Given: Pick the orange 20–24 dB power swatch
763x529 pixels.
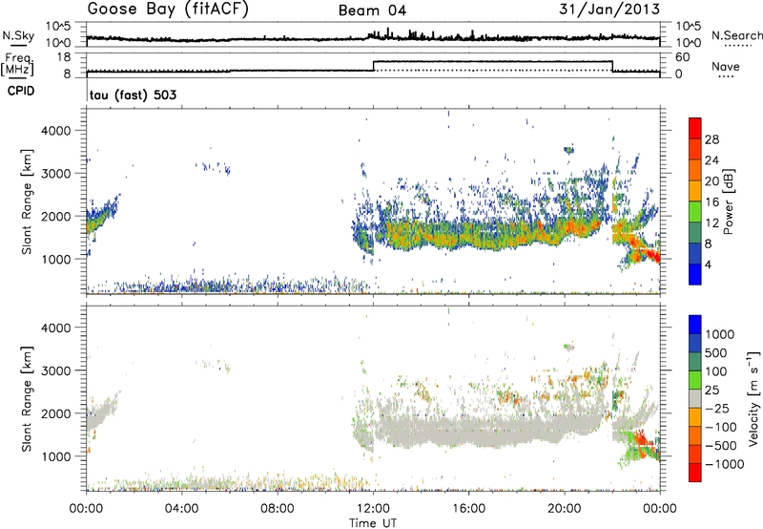Looking at the screenshot, I should [695, 170].
